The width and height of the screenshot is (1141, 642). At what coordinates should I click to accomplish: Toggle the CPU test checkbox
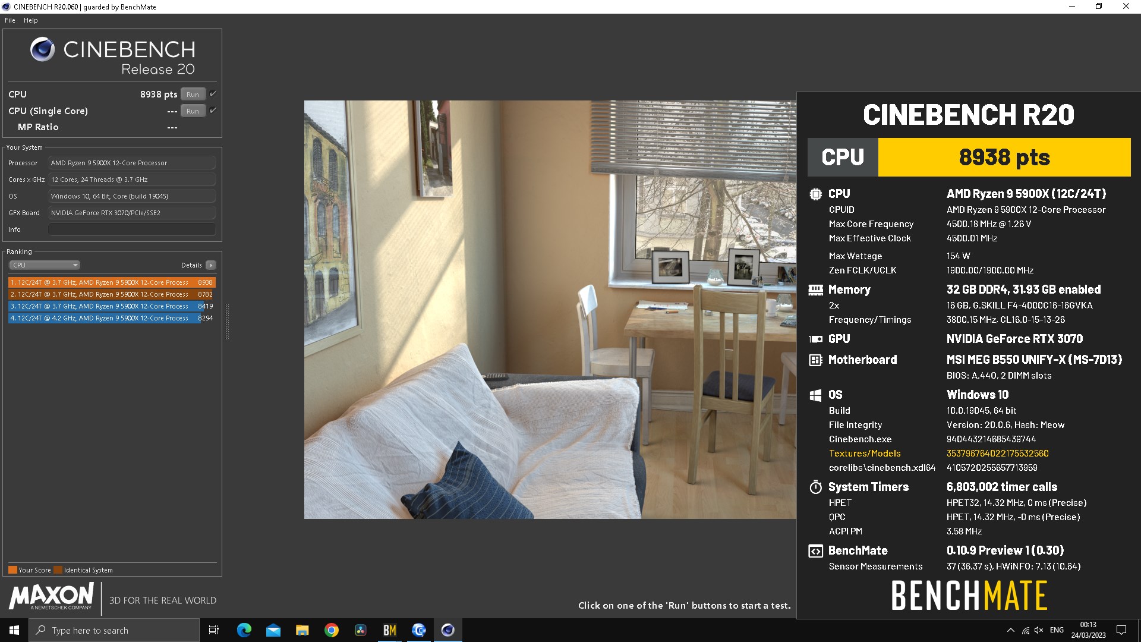[213, 94]
